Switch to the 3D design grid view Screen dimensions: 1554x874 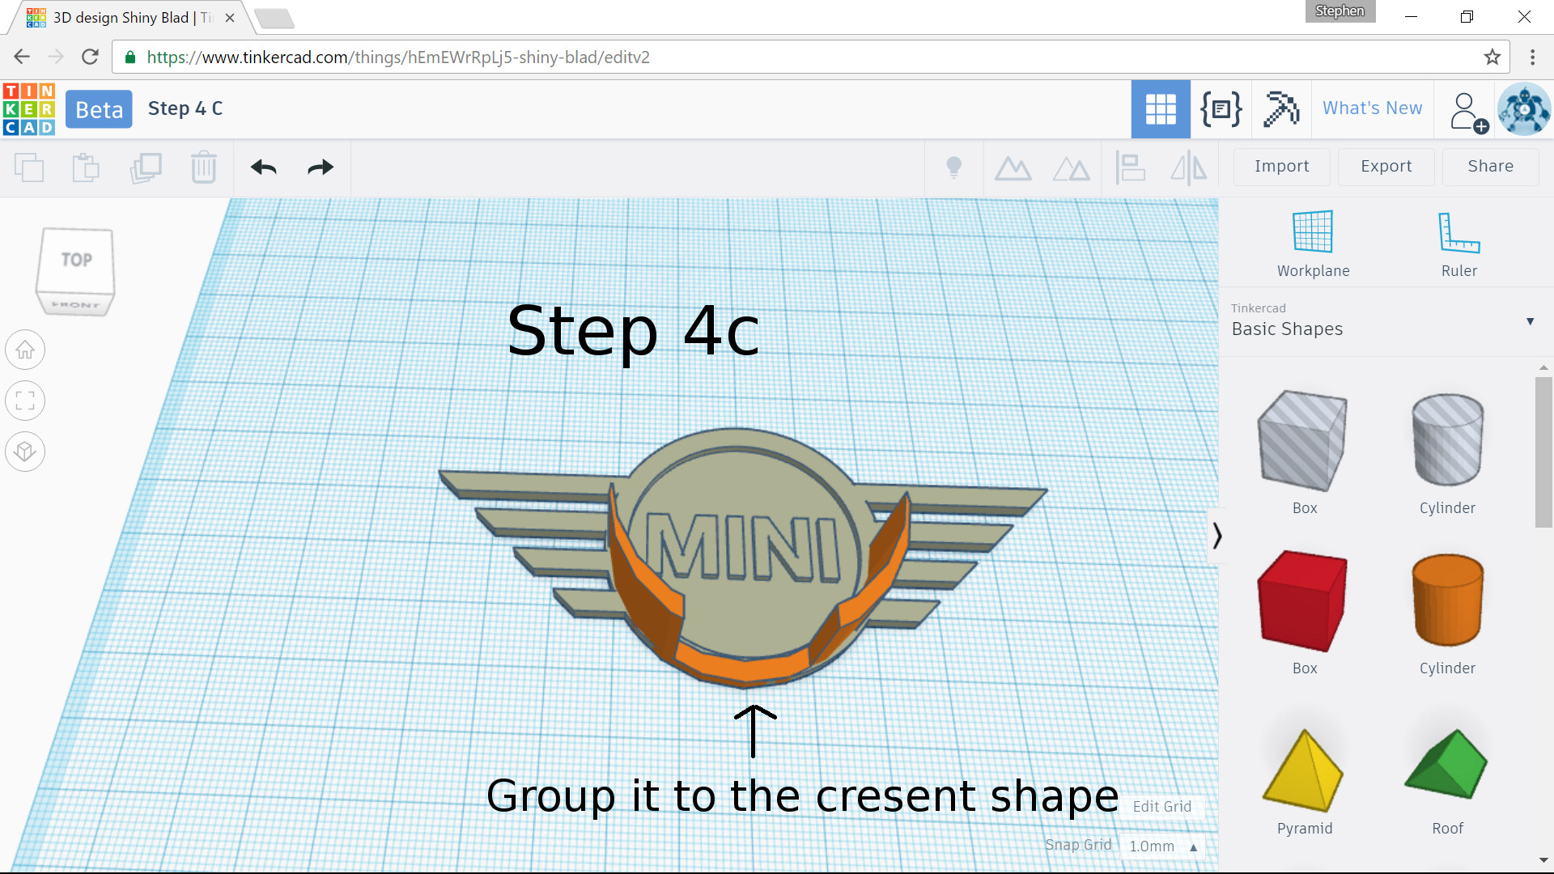click(x=1161, y=109)
